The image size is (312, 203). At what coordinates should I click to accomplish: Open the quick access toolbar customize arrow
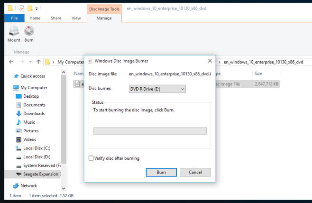(x=37, y=8)
